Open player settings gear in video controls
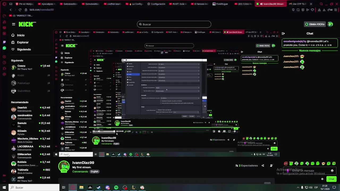The width and height of the screenshot is (340, 191). pyautogui.click(x=234, y=131)
